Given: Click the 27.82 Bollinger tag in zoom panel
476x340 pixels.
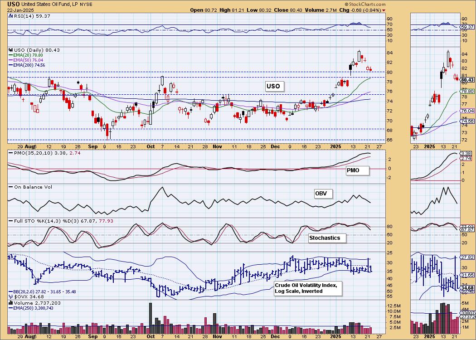Looking at the screenshot, I should click(x=467, y=257).
